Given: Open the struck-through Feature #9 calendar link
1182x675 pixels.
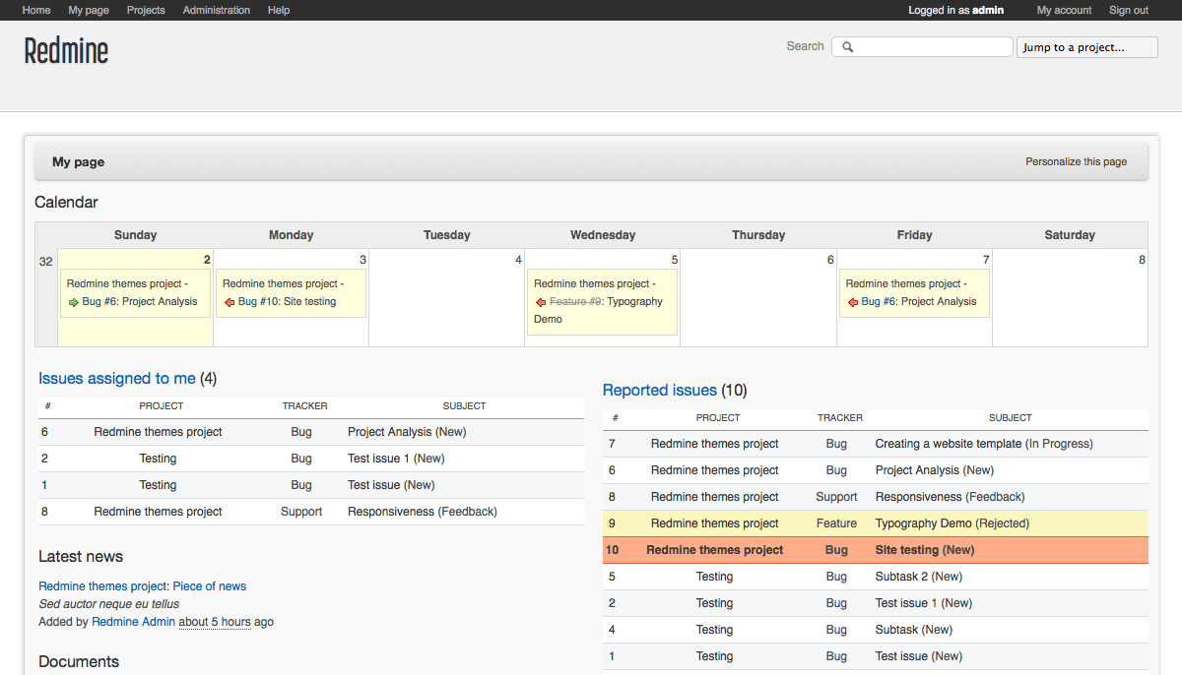Looking at the screenshot, I should [x=575, y=301].
